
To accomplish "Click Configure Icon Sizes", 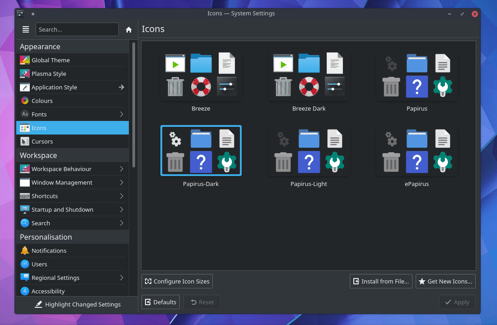I will pyautogui.click(x=177, y=281).
